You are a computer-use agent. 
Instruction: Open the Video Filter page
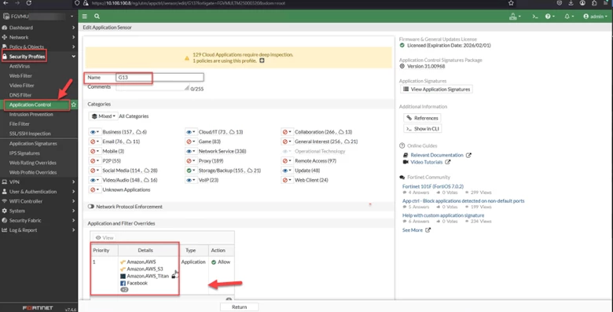pos(22,86)
